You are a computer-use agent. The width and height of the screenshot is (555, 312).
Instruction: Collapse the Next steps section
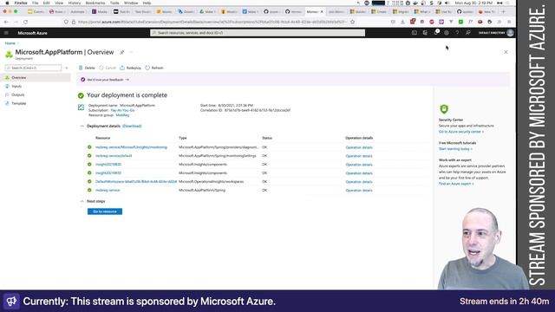click(x=82, y=201)
